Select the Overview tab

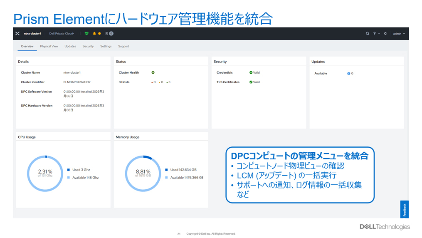[27, 46]
